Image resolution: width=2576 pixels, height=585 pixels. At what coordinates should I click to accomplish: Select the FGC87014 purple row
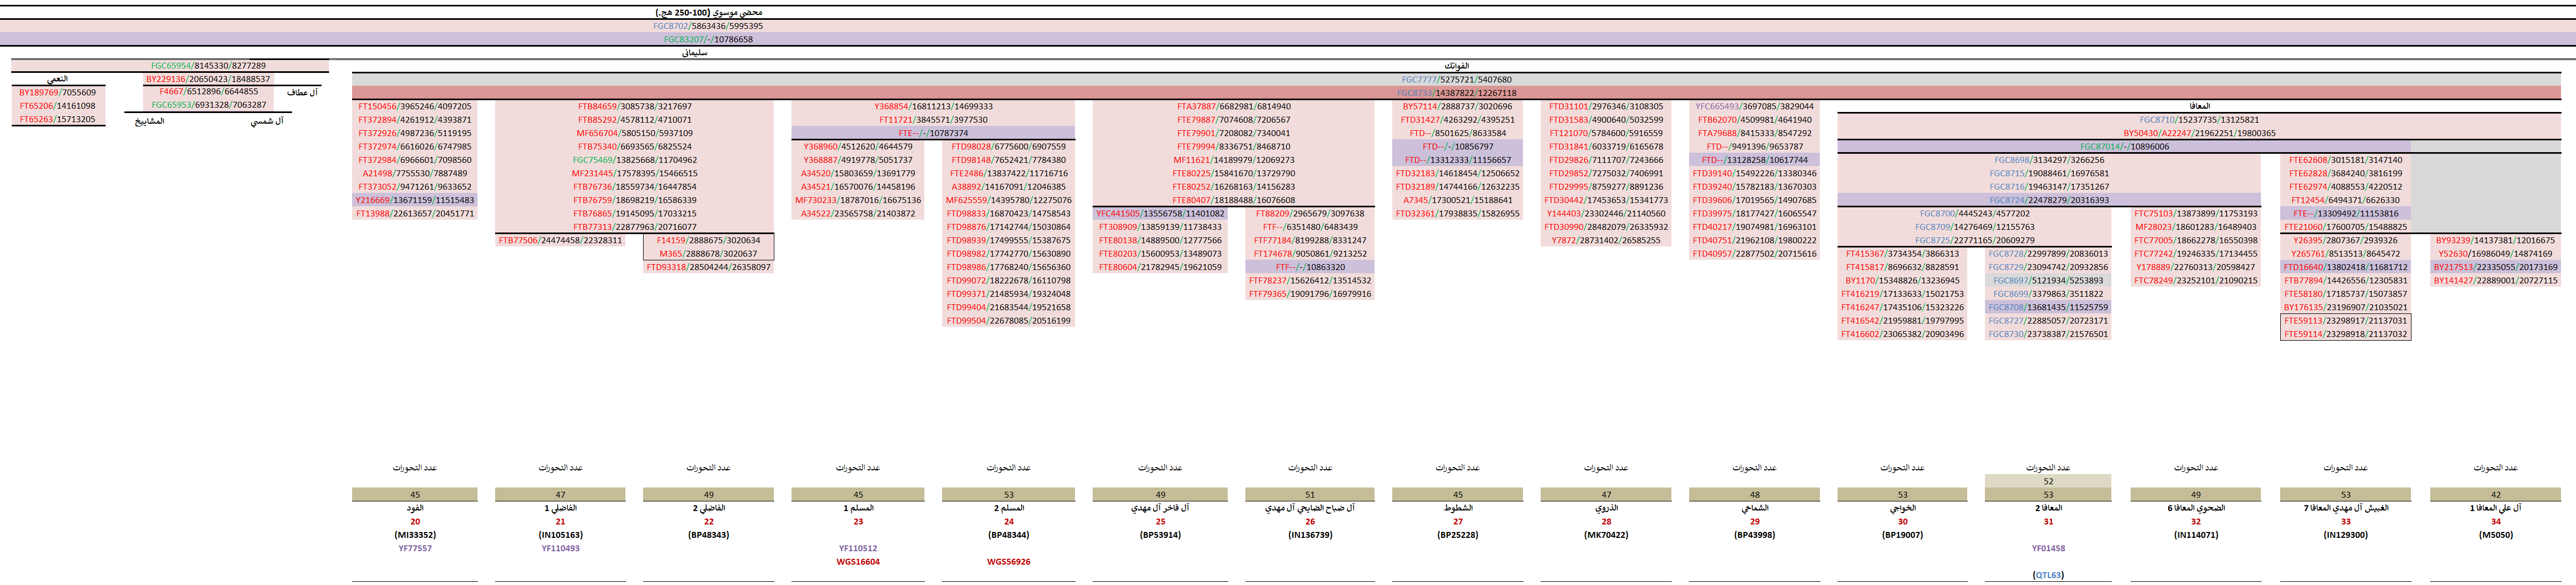pyautogui.click(x=2124, y=146)
